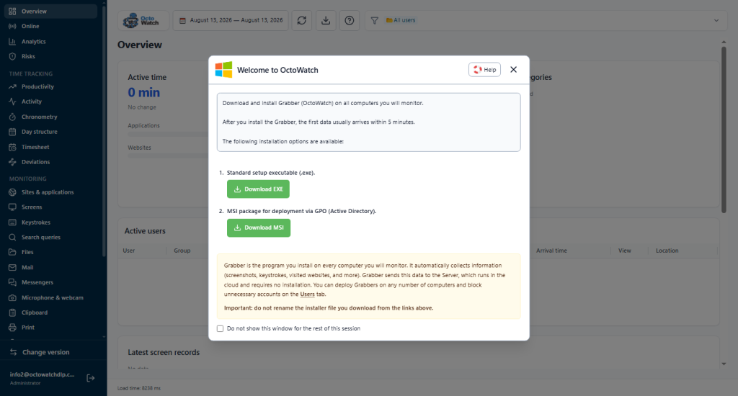Follow the Users tab link in the note

pos(307,294)
